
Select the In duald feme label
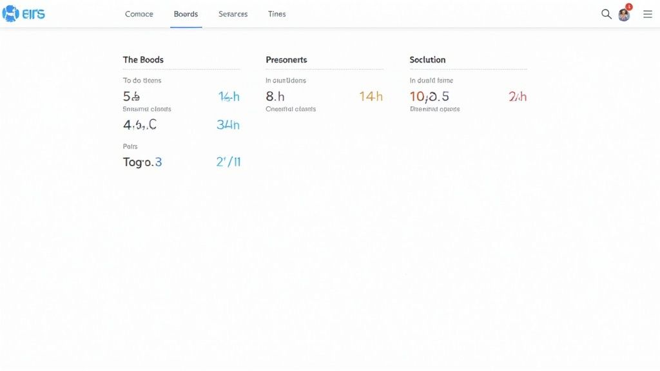pyautogui.click(x=431, y=81)
